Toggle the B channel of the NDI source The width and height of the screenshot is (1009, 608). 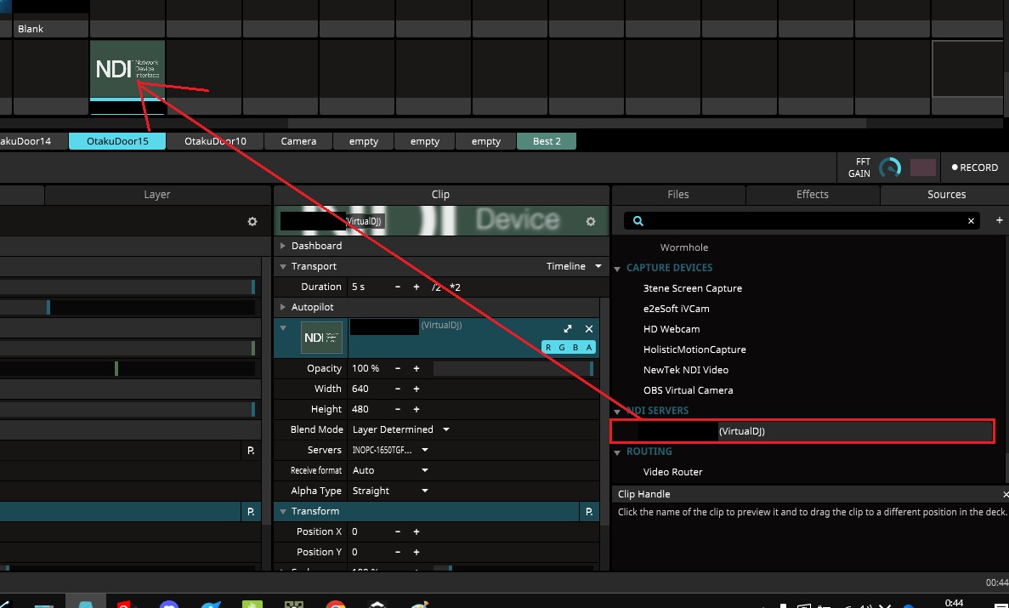(575, 347)
